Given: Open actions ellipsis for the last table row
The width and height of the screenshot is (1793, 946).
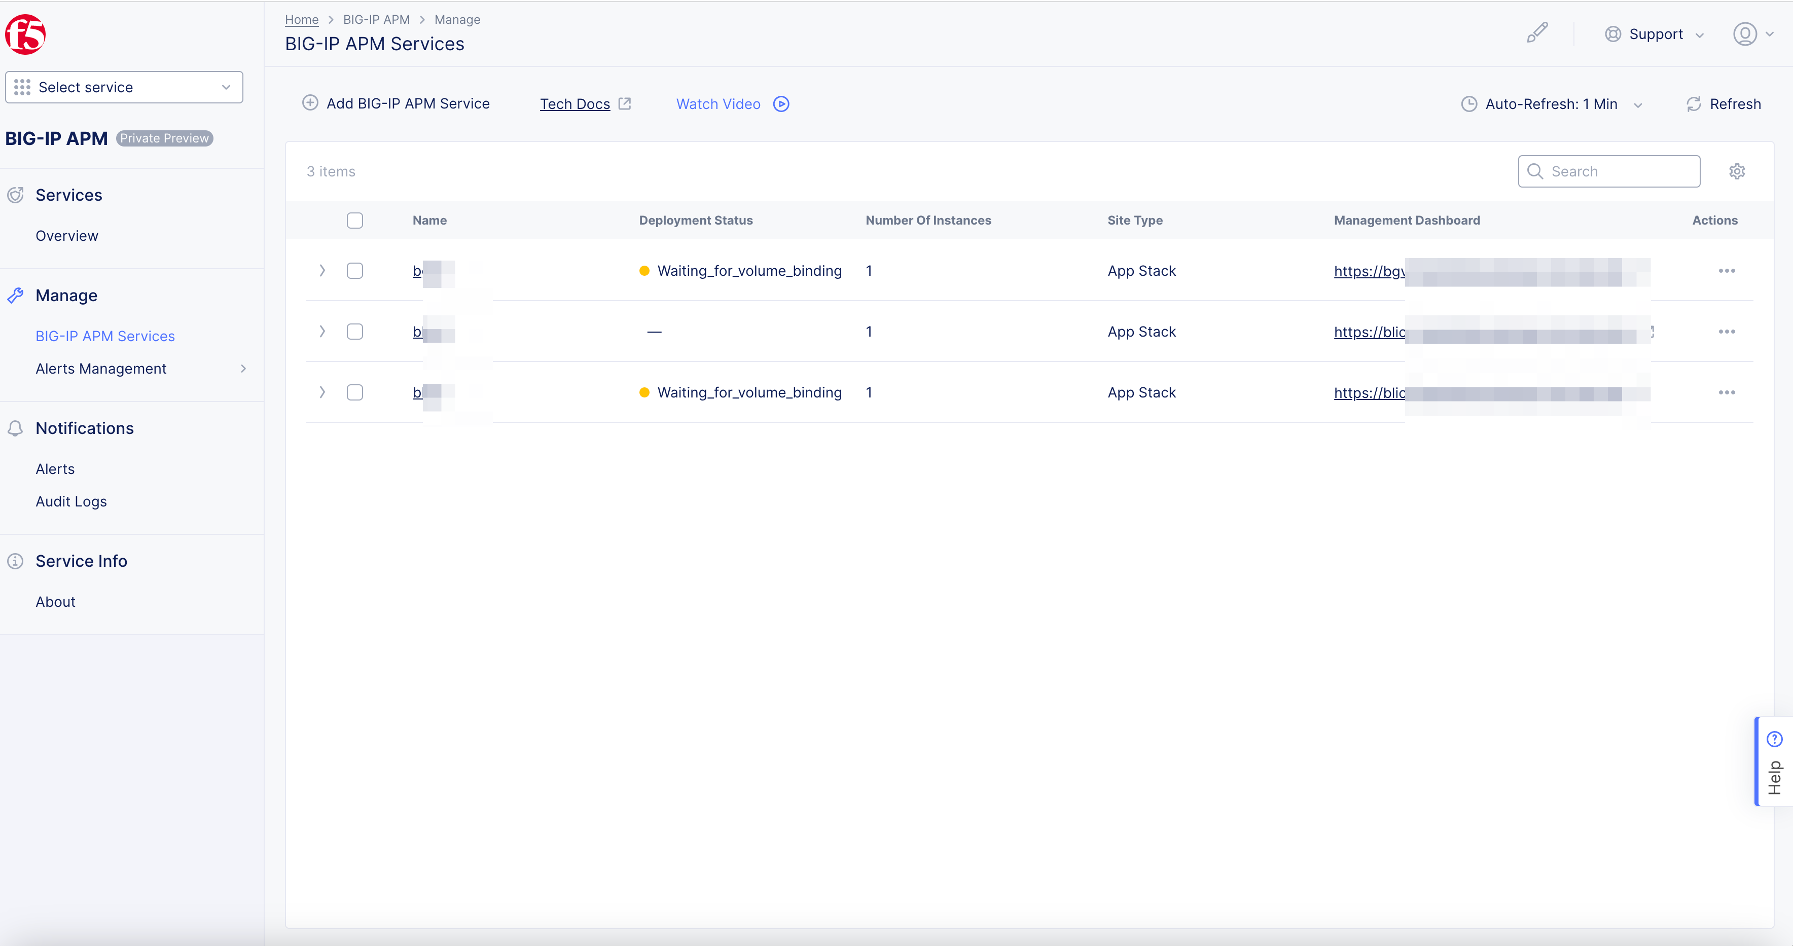Looking at the screenshot, I should pos(1726,392).
